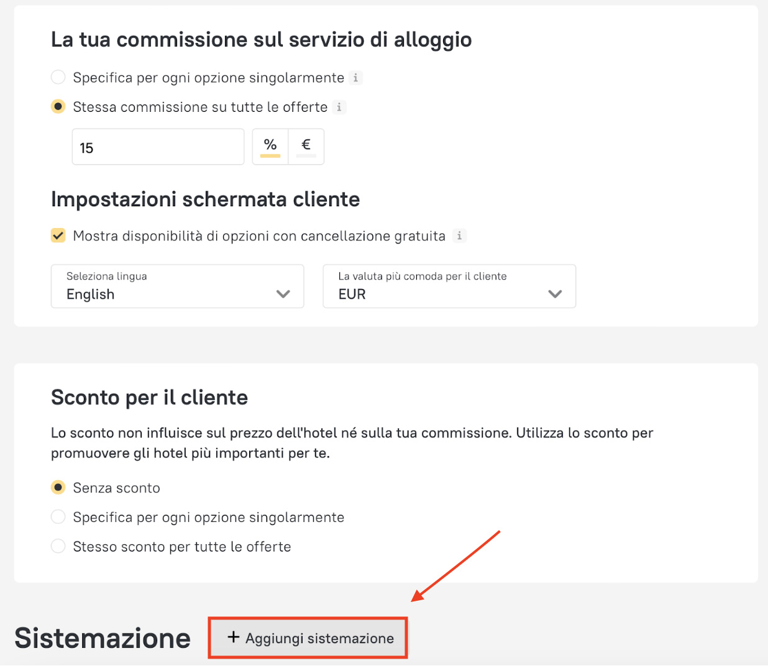Viewport: 768px width, 671px height.
Task: Click the commission value field showing 15
Action: pyautogui.click(x=158, y=147)
